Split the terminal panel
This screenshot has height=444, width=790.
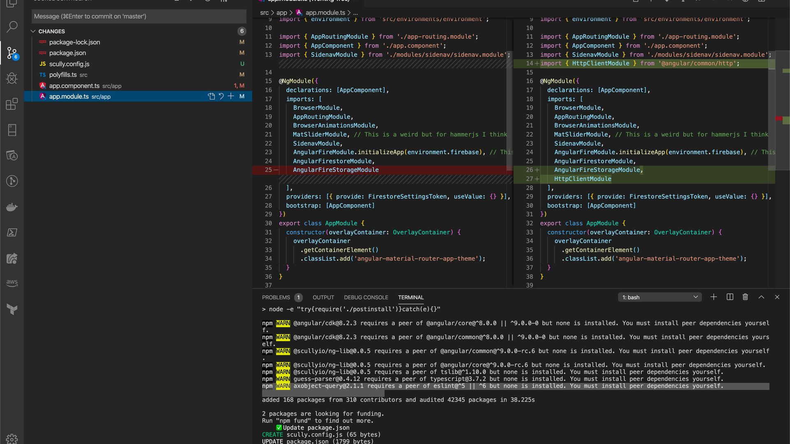[x=730, y=297]
